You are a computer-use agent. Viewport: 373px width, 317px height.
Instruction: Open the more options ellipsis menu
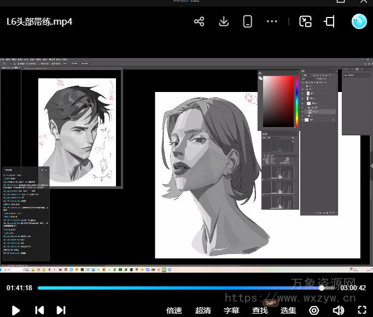(x=272, y=22)
